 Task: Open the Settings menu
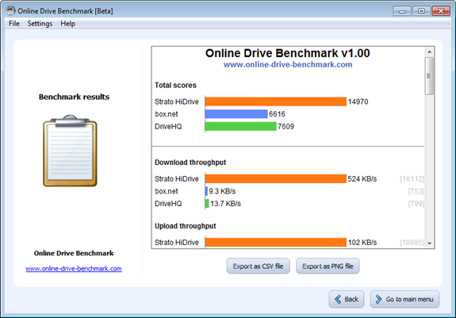click(40, 24)
